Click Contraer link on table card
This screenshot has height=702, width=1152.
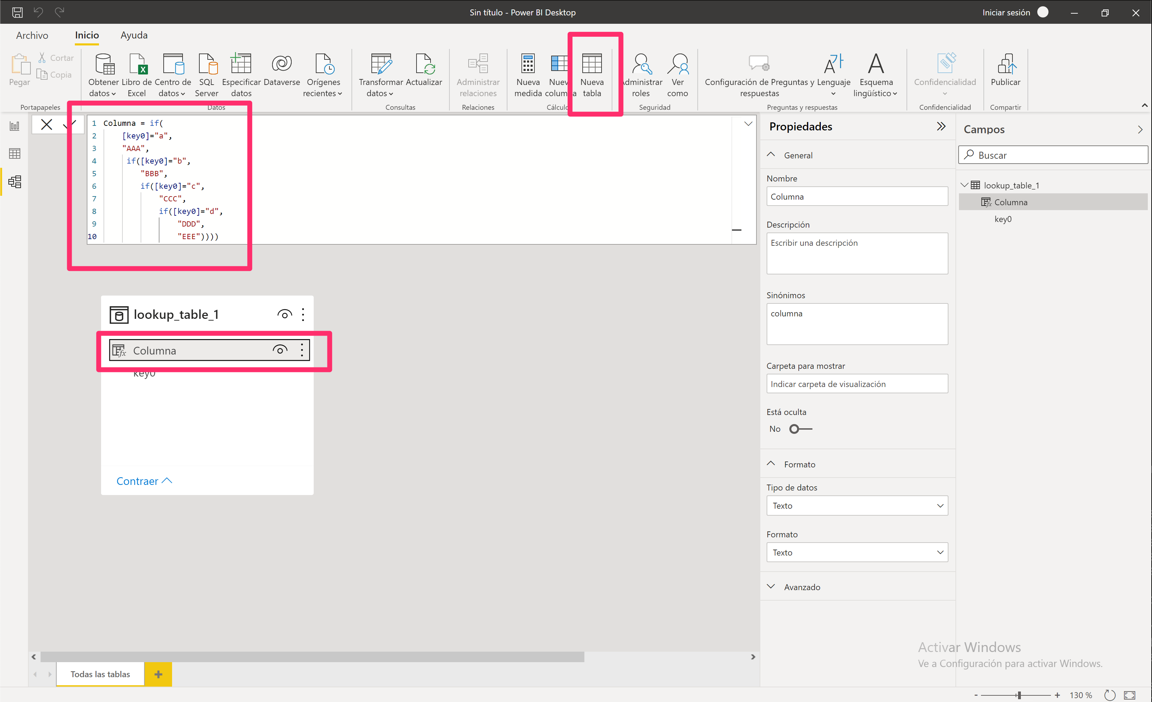coord(144,481)
